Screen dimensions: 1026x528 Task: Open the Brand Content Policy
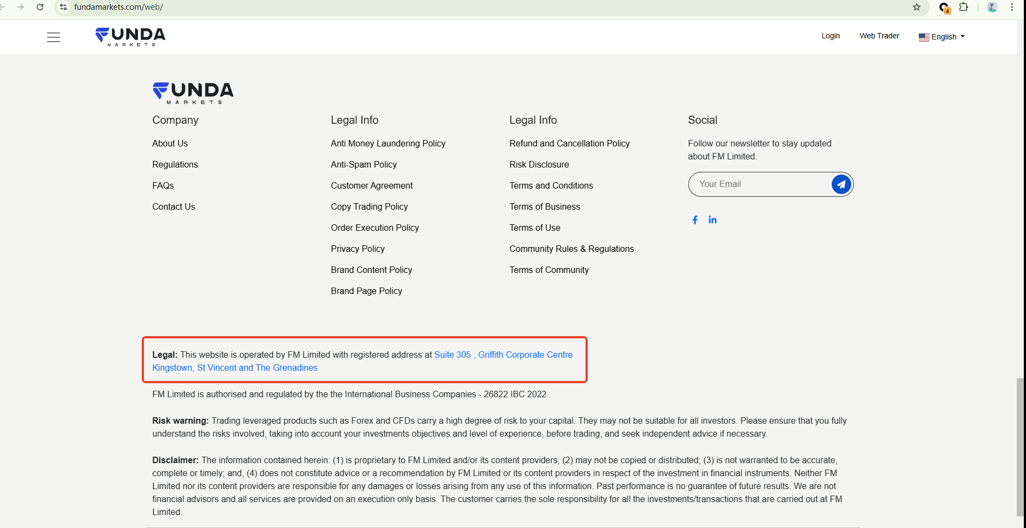click(372, 270)
